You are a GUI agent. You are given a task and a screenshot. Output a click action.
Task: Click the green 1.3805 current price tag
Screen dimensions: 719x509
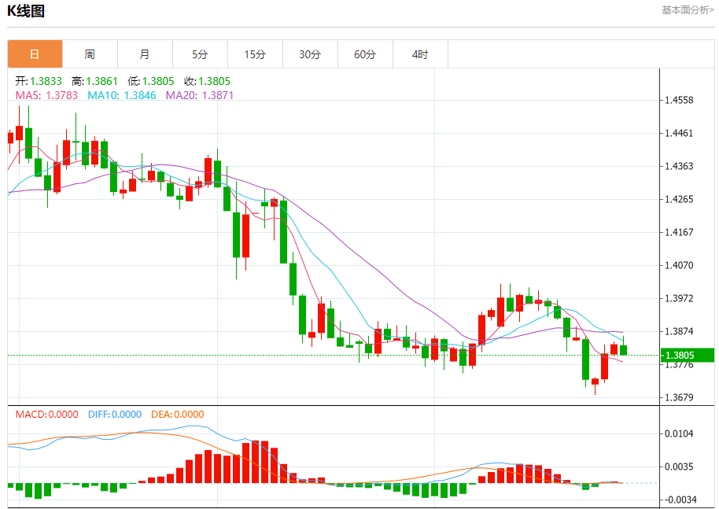point(688,356)
